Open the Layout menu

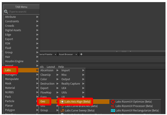point(51,67)
